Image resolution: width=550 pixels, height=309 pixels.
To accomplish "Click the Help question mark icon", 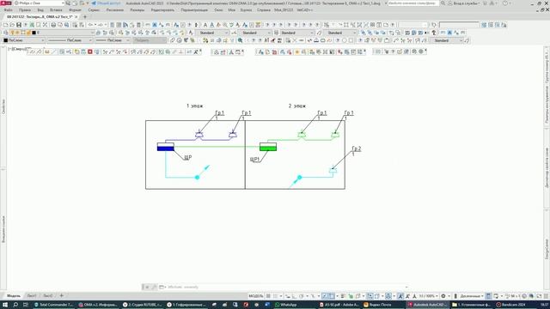I will click(x=505, y=3).
